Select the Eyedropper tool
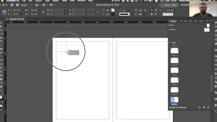 pos(1,83)
